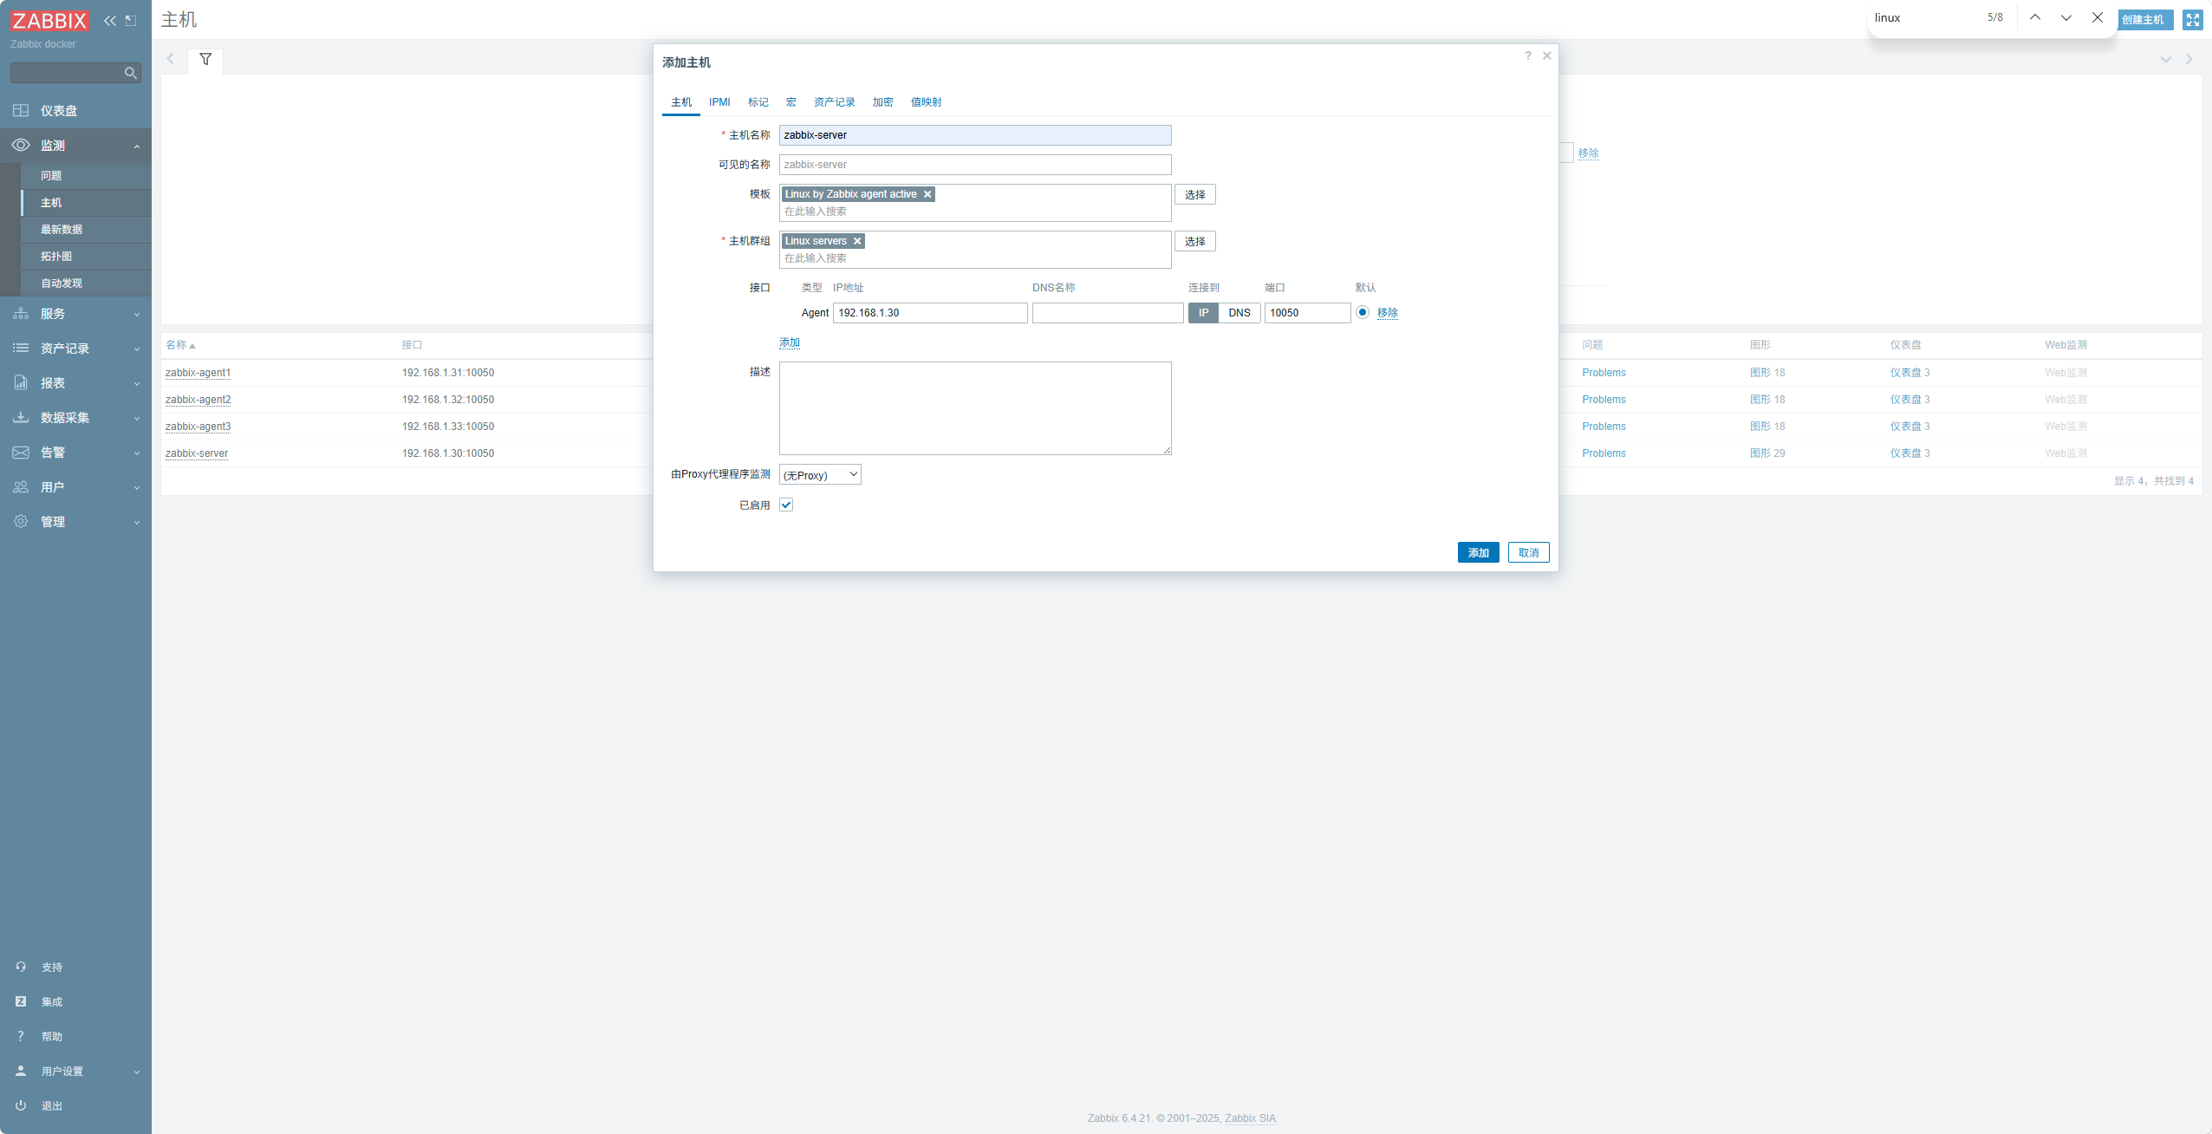Screen dimensions: 2212x1134
Task: Switch to the IPMI tab
Action: (x=719, y=102)
